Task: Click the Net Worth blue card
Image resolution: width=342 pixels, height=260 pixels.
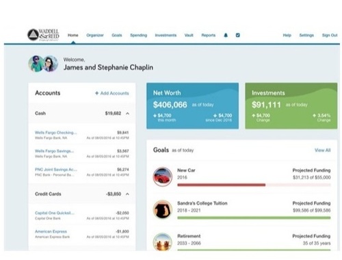Action: [x=193, y=106]
